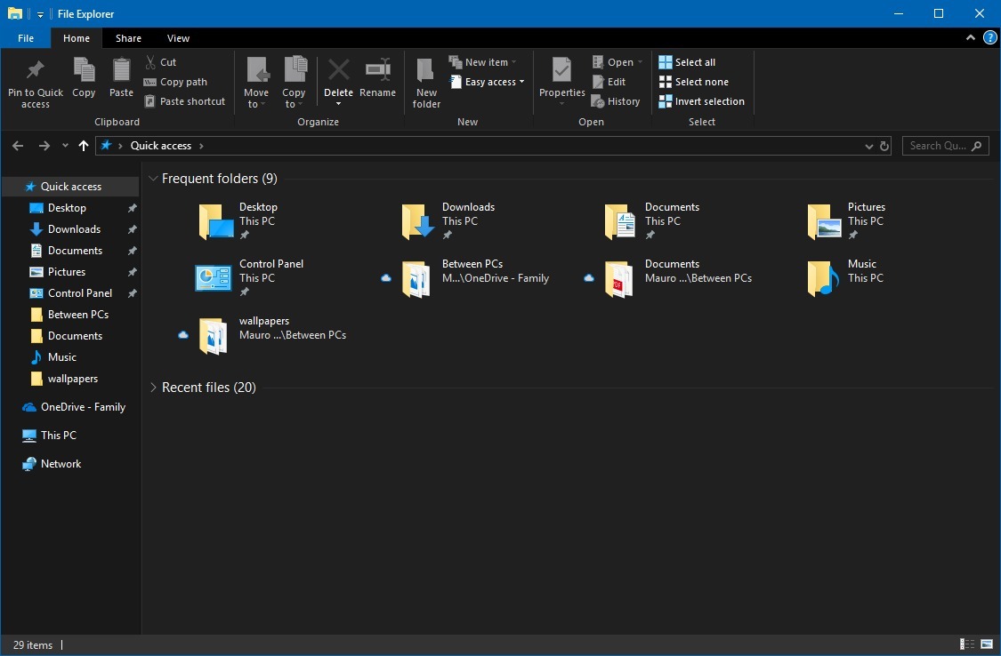Click the Cut scissors command

coord(160,62)
